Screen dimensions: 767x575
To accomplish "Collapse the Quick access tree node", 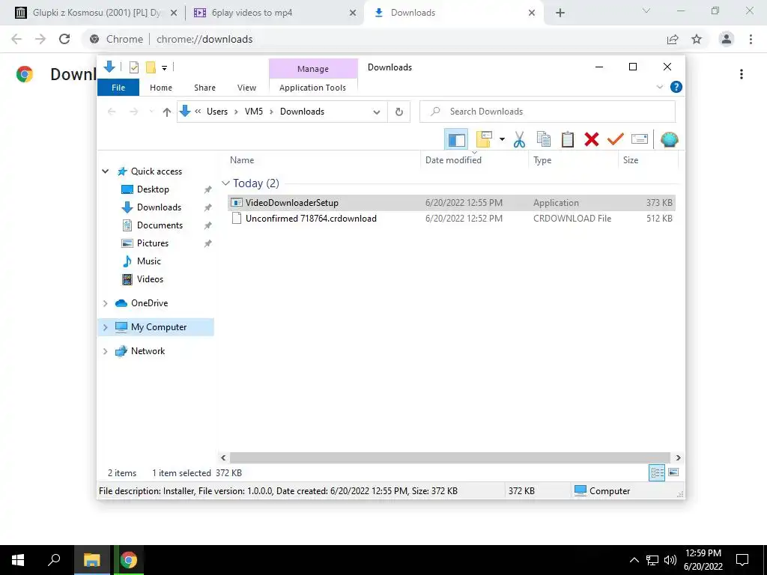I will click(x=105, y=171).
